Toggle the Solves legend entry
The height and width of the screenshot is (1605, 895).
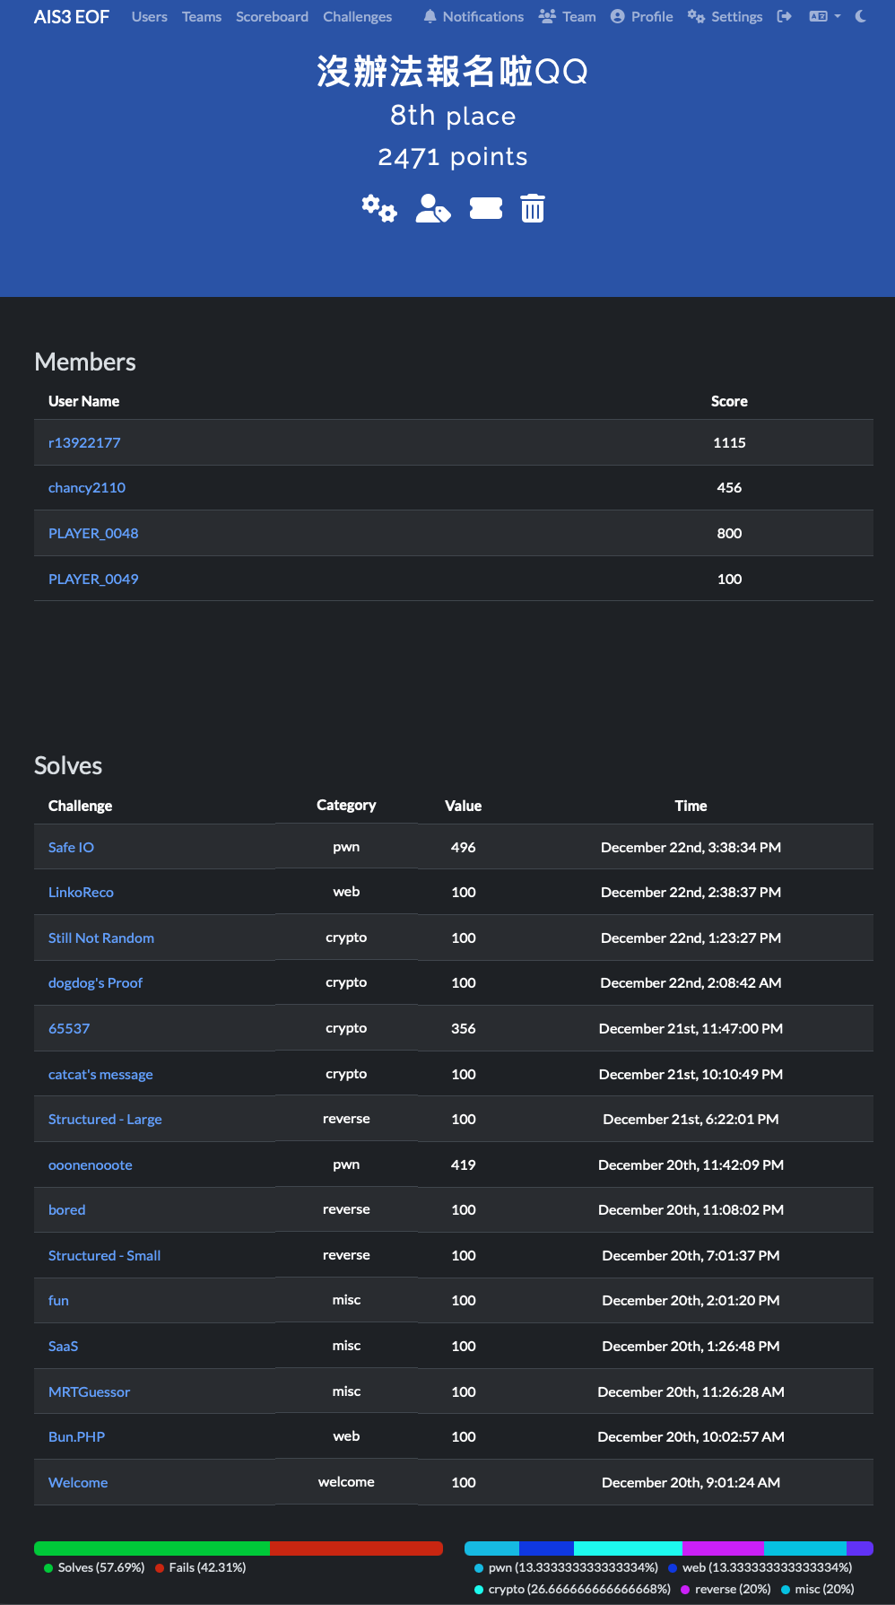coord(93,1567)
